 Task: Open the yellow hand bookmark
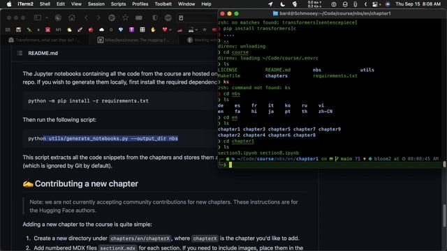click(153, 29)
